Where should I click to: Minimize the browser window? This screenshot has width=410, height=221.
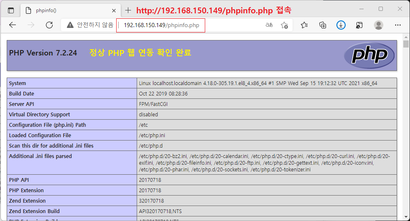(x=362, y=9)
